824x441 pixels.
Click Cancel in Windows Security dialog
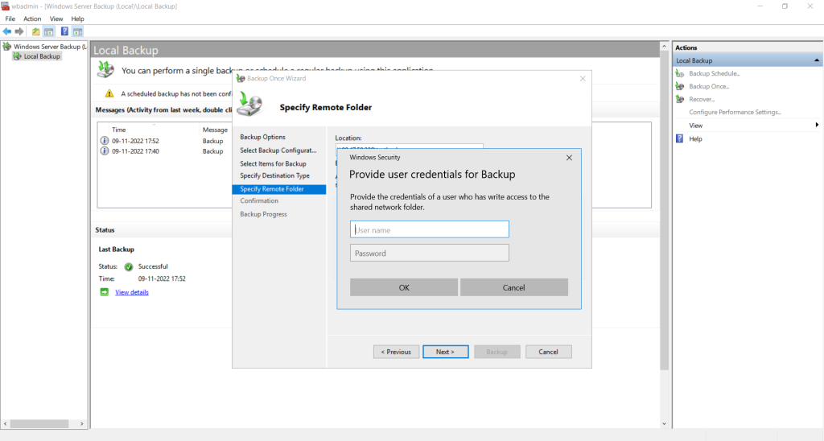pyautogui.click(x=513, y=287)
